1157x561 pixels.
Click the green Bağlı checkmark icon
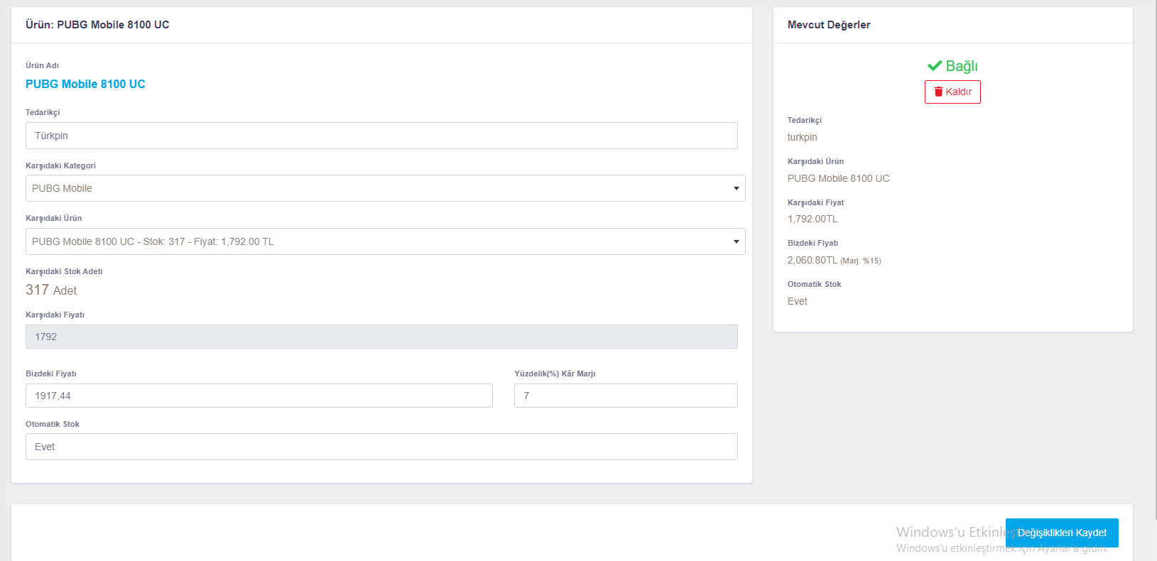point(934,66)
